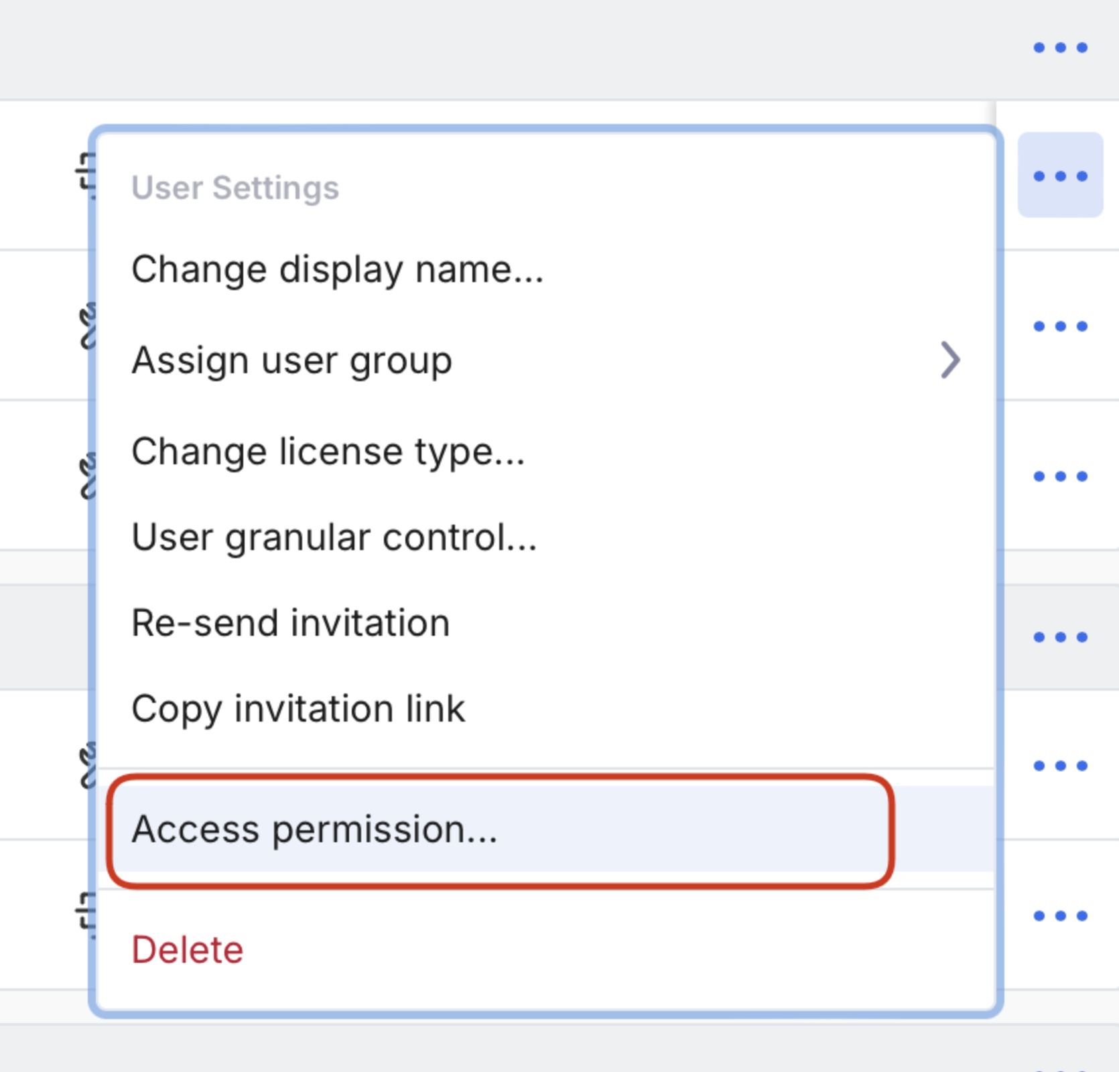Select Copy invitation link option

545,709
